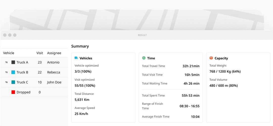Click the swap arrows icon for Truck C
273x126 pixels.
point(7,82)
